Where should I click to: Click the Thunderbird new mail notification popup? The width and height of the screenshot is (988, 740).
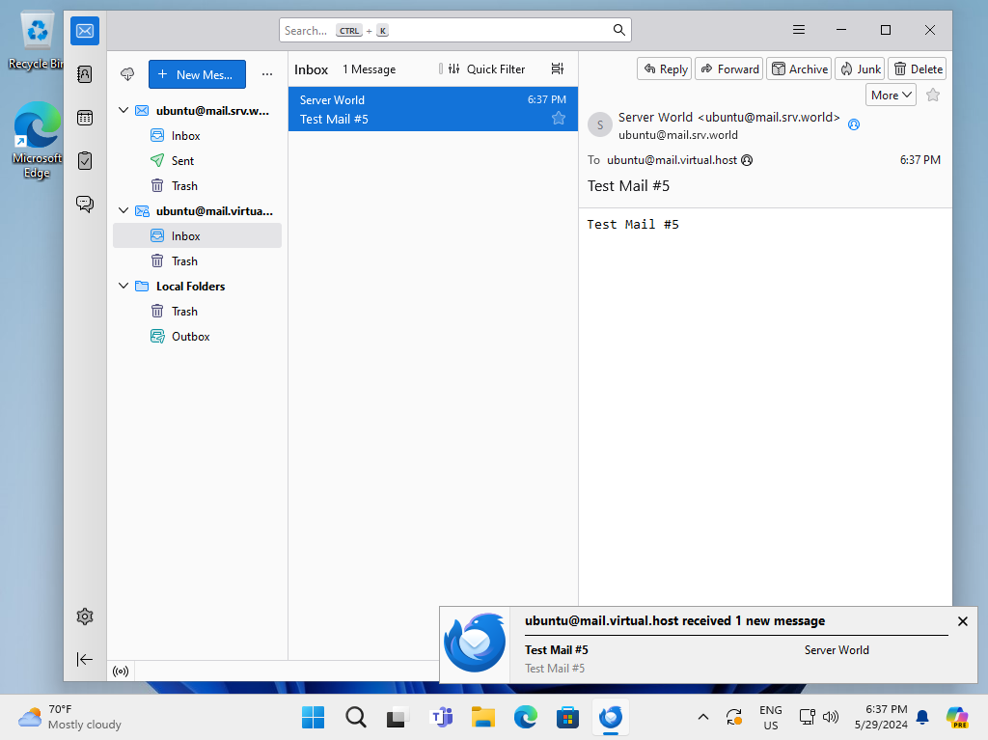pos(708,644)
